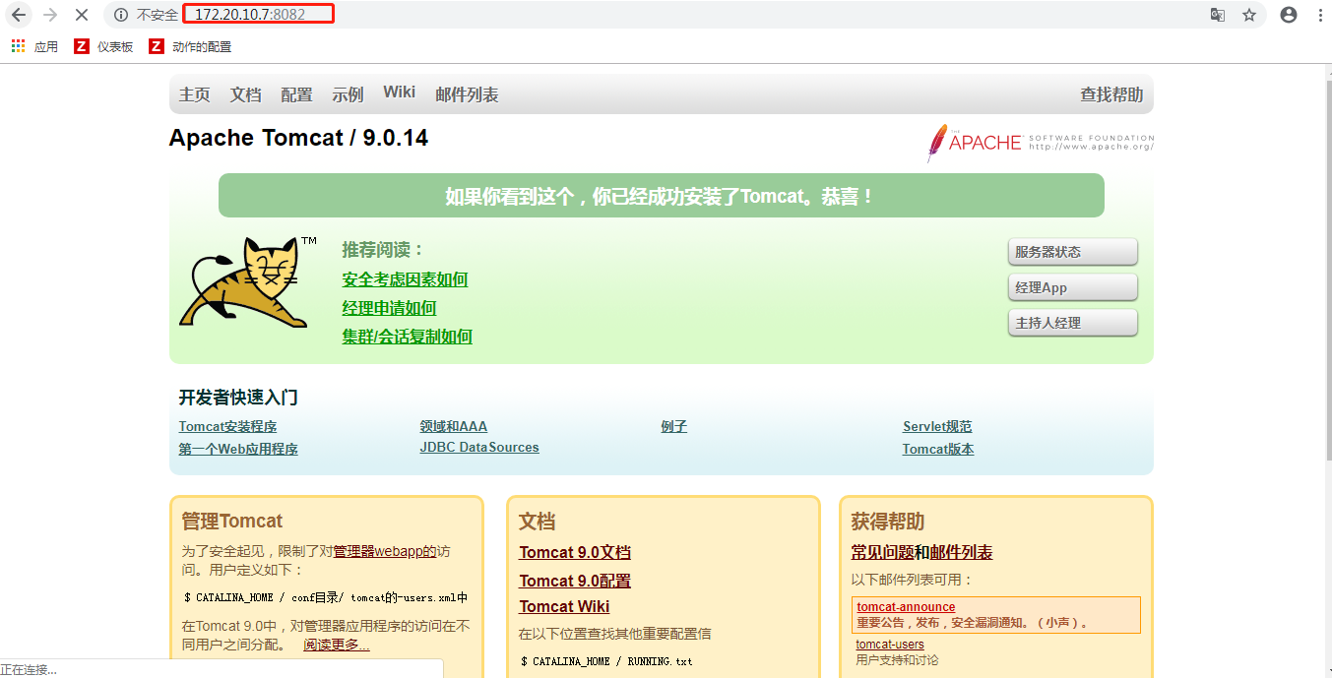Open the 经理申请如何 link
The height and width of the screenshot is (678, 1332).
point(389,308)
